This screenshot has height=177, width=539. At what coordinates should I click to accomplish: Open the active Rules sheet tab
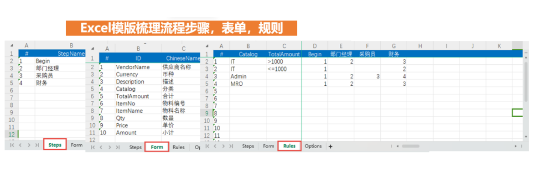[290, 146]
